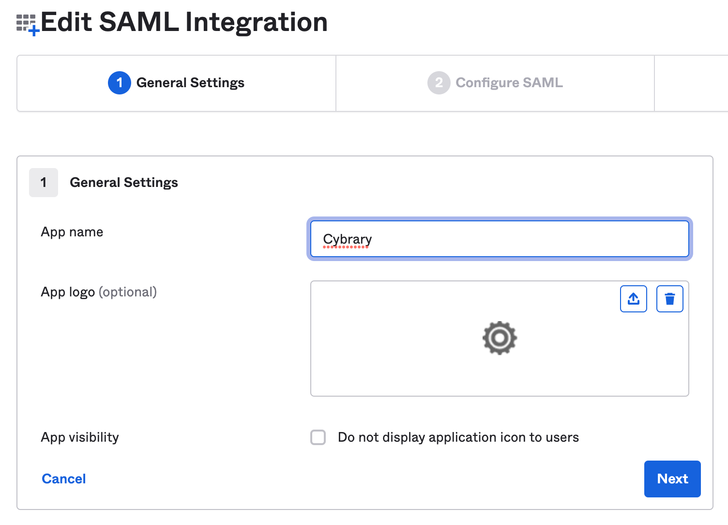Click the App logo (optional) label
This screenshot has width=728, height=525.
point(99,292)
